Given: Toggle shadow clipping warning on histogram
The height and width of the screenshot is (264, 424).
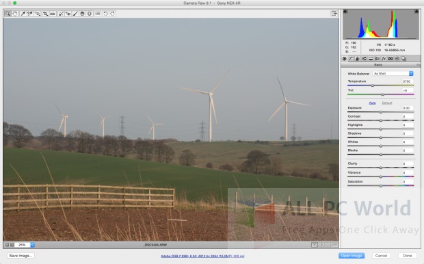Looking at the screenshot, I should coord(345,12).
